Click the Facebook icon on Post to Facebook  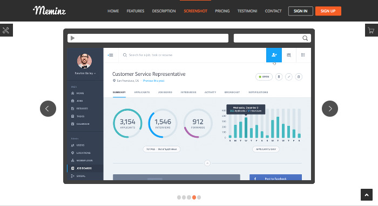255,179
